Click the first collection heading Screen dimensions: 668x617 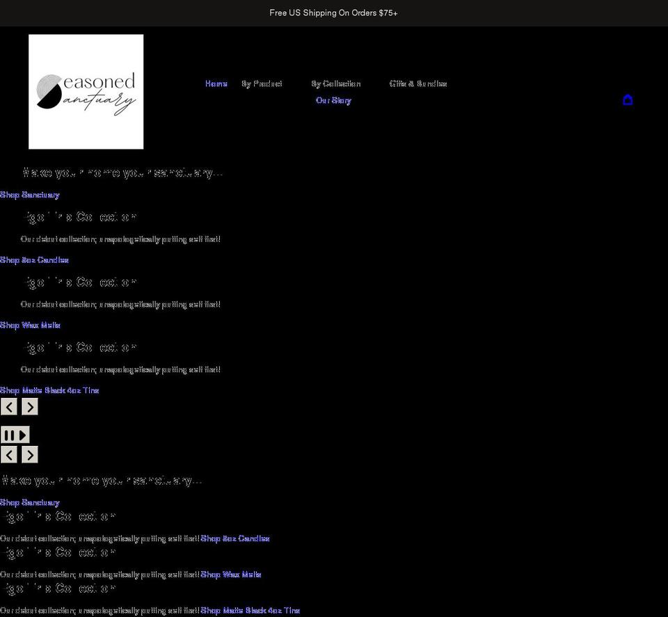[81, 216]
